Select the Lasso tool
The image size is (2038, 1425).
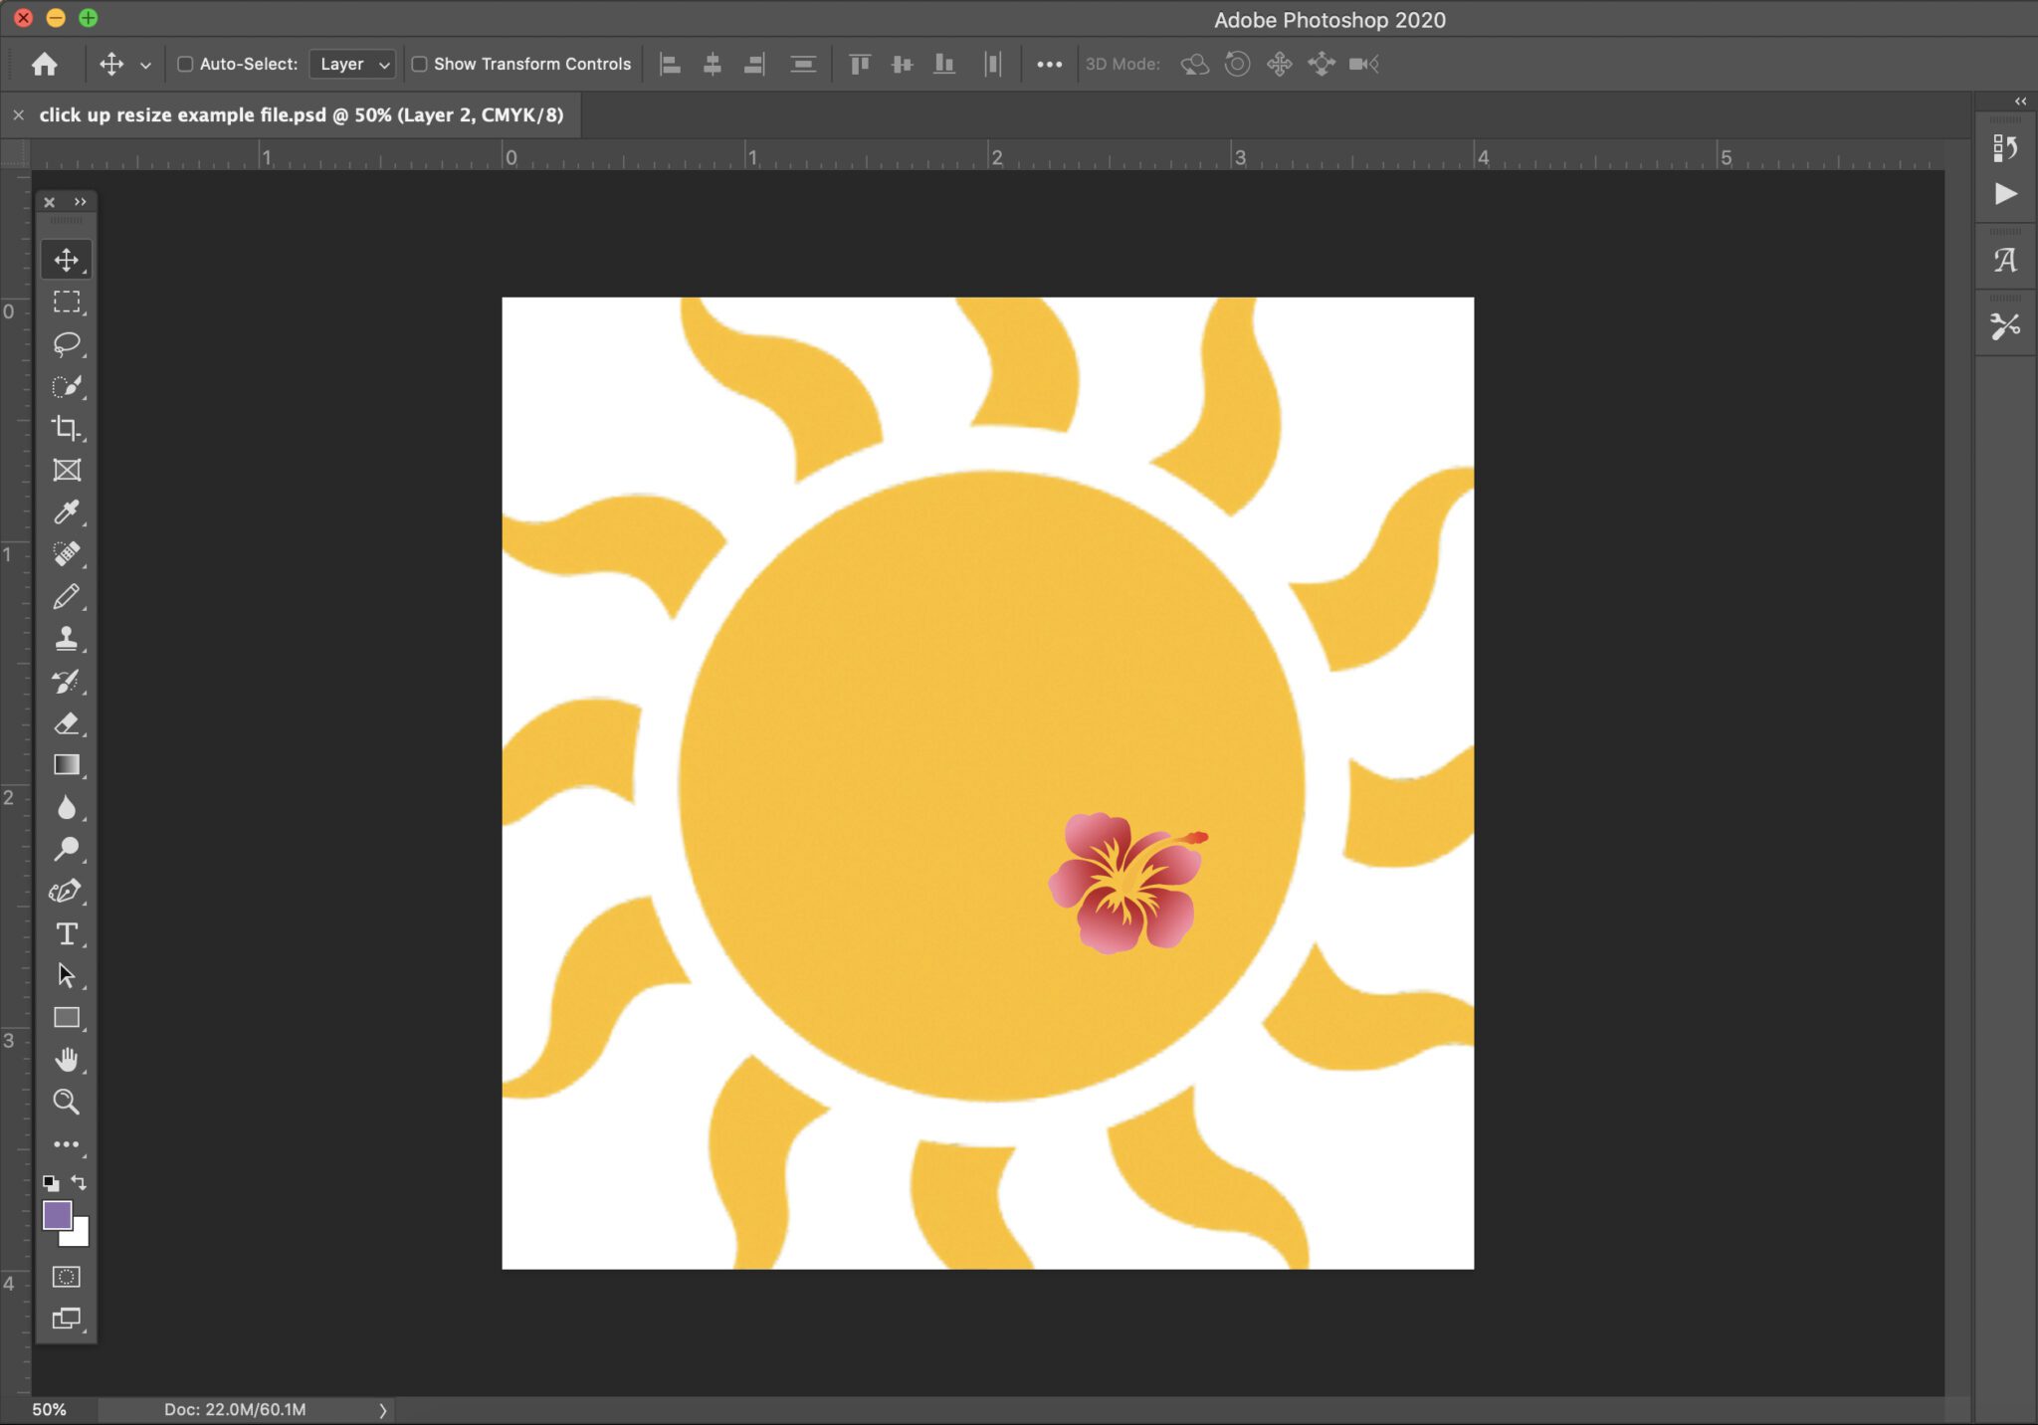point(67,344)
